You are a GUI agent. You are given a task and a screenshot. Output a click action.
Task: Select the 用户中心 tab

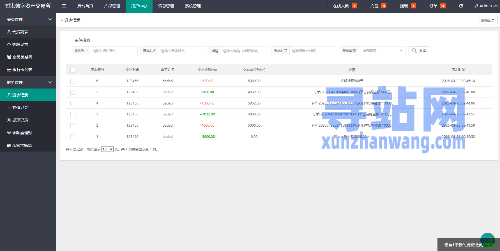click(x=139, y=6)
